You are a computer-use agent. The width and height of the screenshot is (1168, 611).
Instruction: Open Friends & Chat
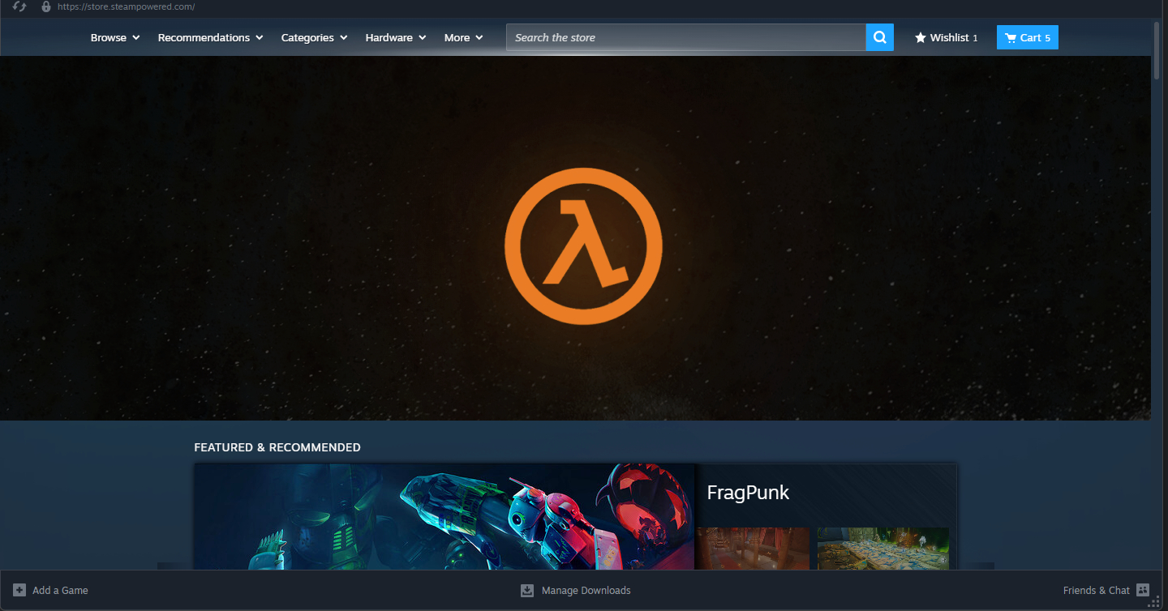tap(1106, 590)
